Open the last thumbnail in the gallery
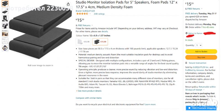 click(x=5, y=48)
